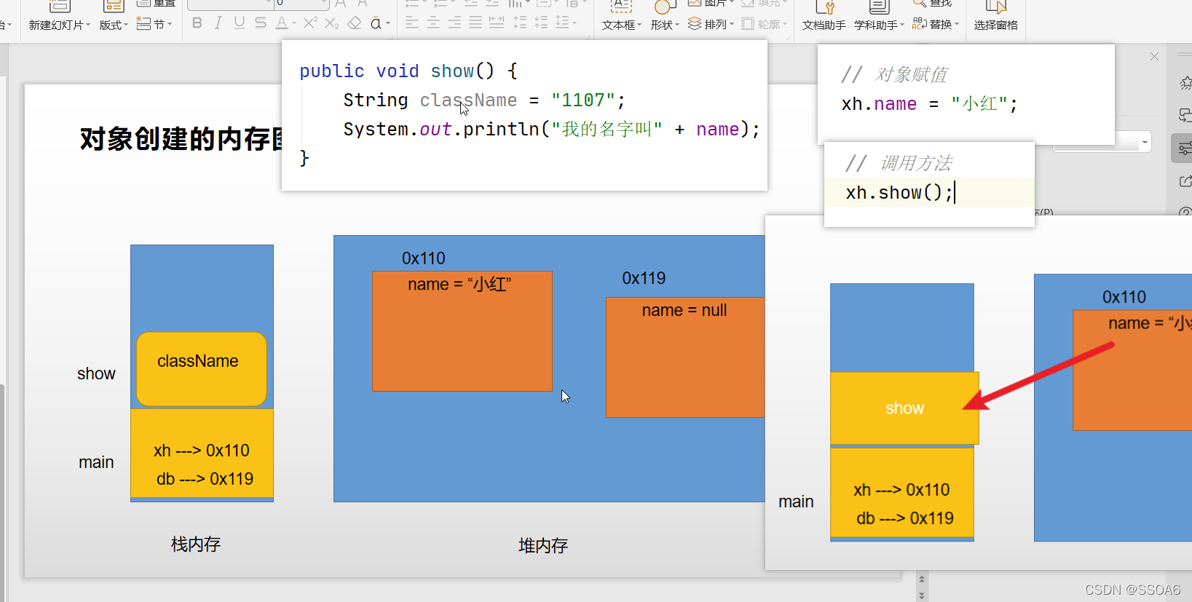1192x602 pixels.
Task: Click the 'show' stack frame label
Action: pyautogui.click(x=96, y=373)
